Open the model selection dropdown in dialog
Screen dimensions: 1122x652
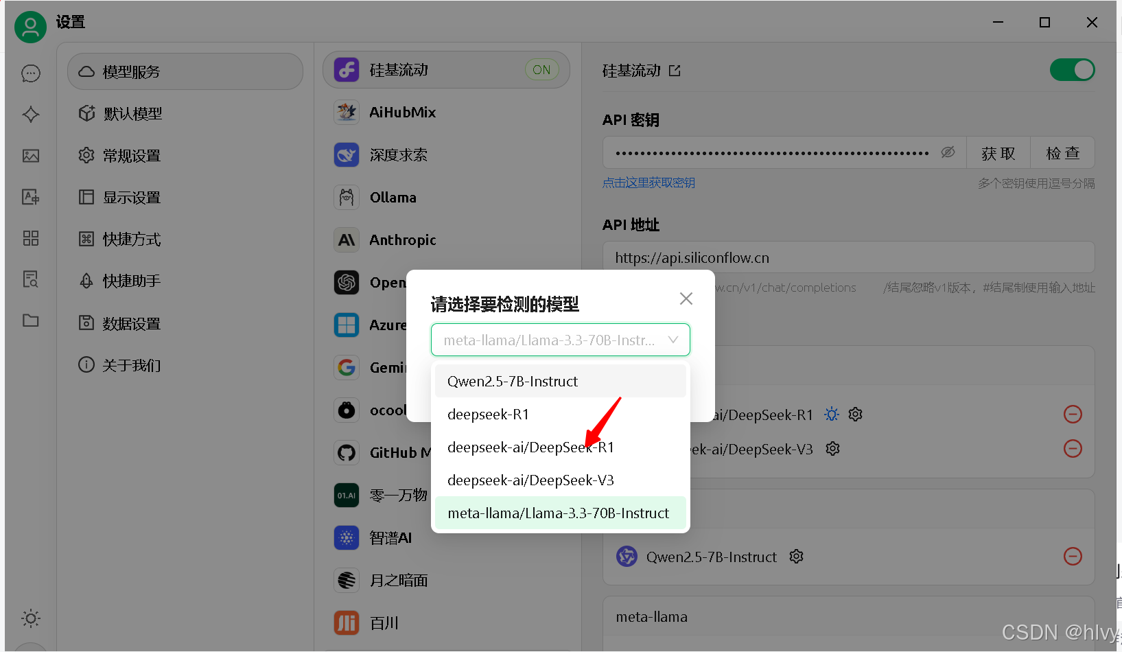tap(561, 340)
